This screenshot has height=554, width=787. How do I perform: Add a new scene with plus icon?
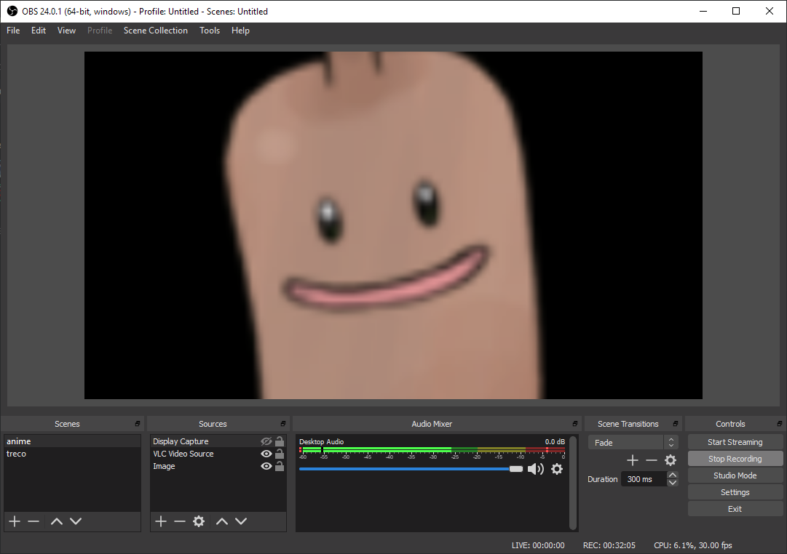15,521
